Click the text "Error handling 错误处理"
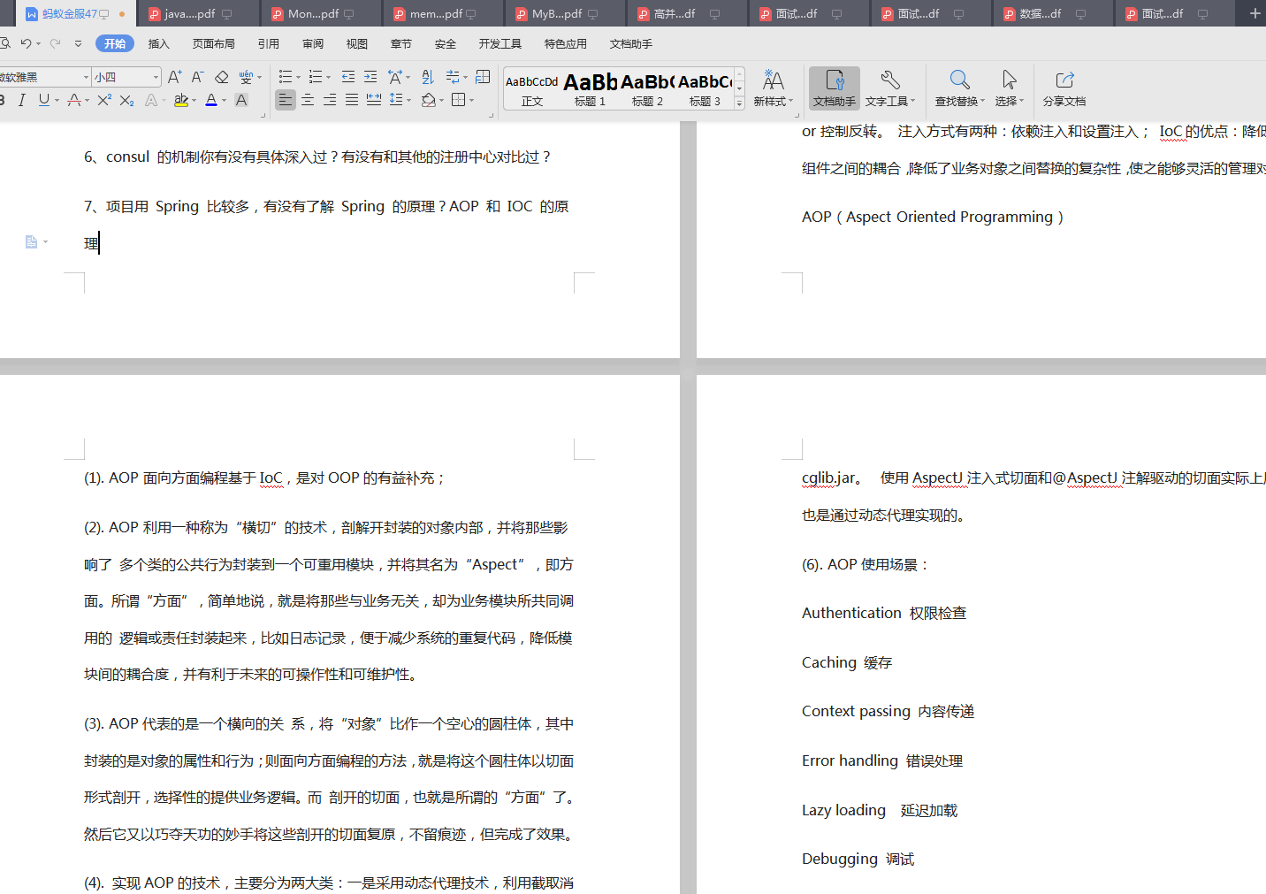The height and width of the screenshot is (894, 1266). tap(882, 760)
